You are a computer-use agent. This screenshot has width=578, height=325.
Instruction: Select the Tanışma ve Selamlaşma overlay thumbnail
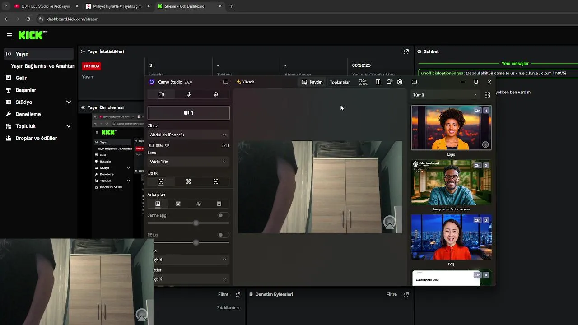[x=451, y=182]
